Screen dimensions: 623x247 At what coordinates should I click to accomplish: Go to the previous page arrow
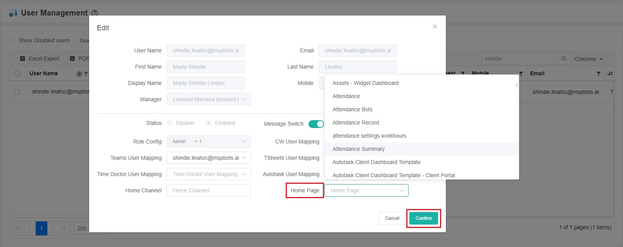(29, 228)
